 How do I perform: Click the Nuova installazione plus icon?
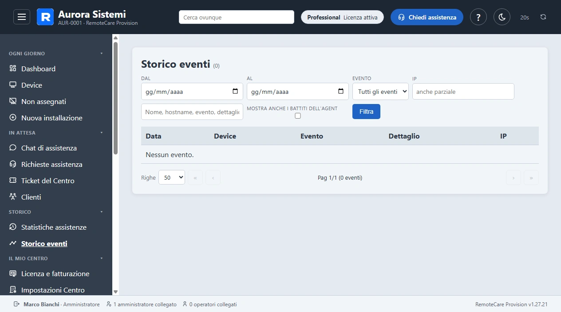coord(13,118)
